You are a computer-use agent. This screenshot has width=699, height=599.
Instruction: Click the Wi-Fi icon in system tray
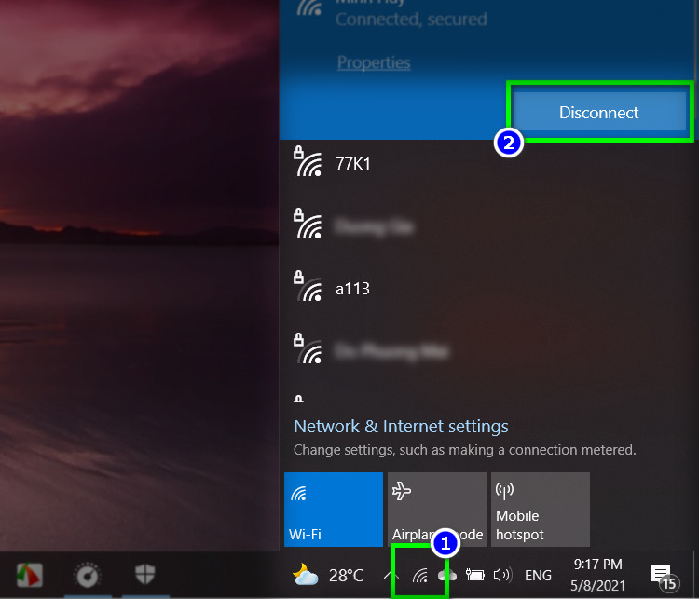tap(419, 576)
